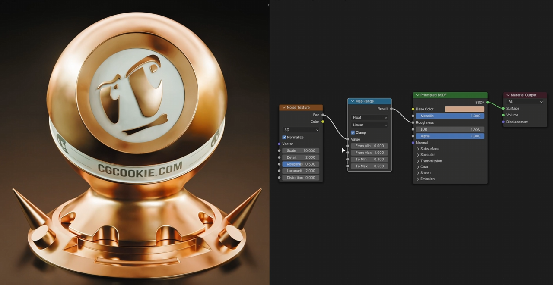The height and width of the screenshot is (285, 553).
Task: Click the IOR 1.450 field
Action: pyautogui.click(x=450, y=129)
